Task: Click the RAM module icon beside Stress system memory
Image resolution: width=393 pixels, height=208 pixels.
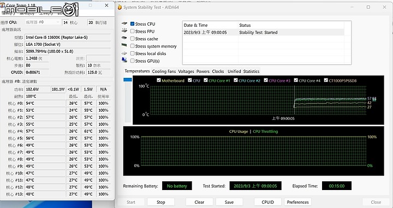Action: pyautogui.click(x=124, y=46)
